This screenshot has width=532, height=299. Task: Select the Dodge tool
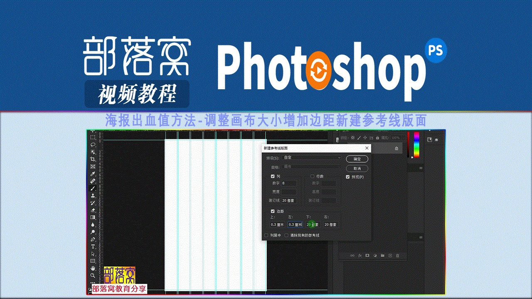point(93,232)
